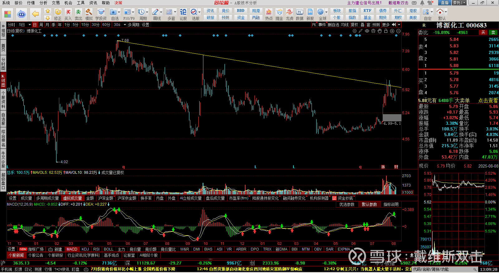The image size is (499, 273).
Task: Open the 分析 menu
Action: (x=43, y=3)
